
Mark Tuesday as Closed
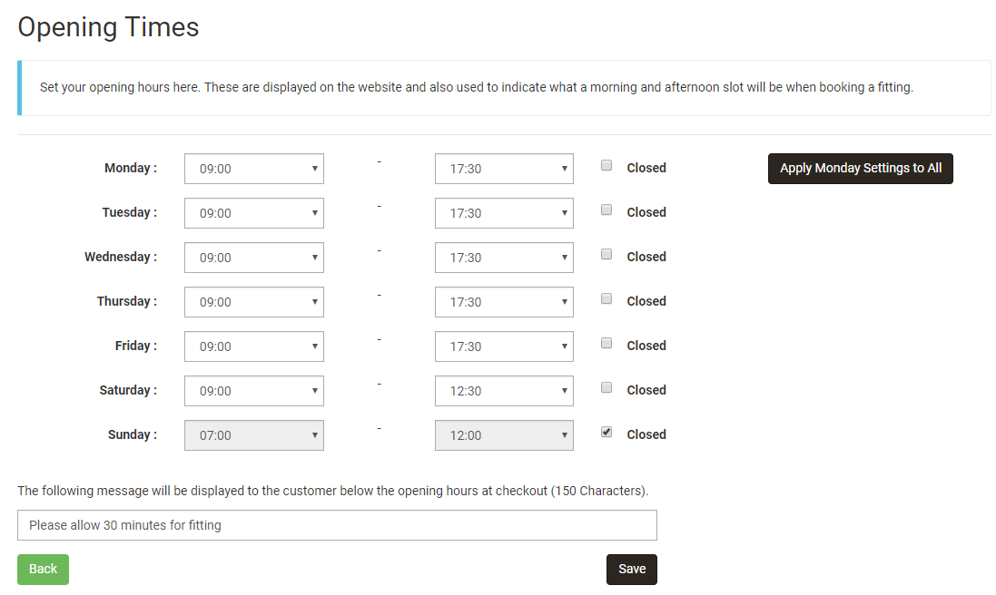coord(606,210)
